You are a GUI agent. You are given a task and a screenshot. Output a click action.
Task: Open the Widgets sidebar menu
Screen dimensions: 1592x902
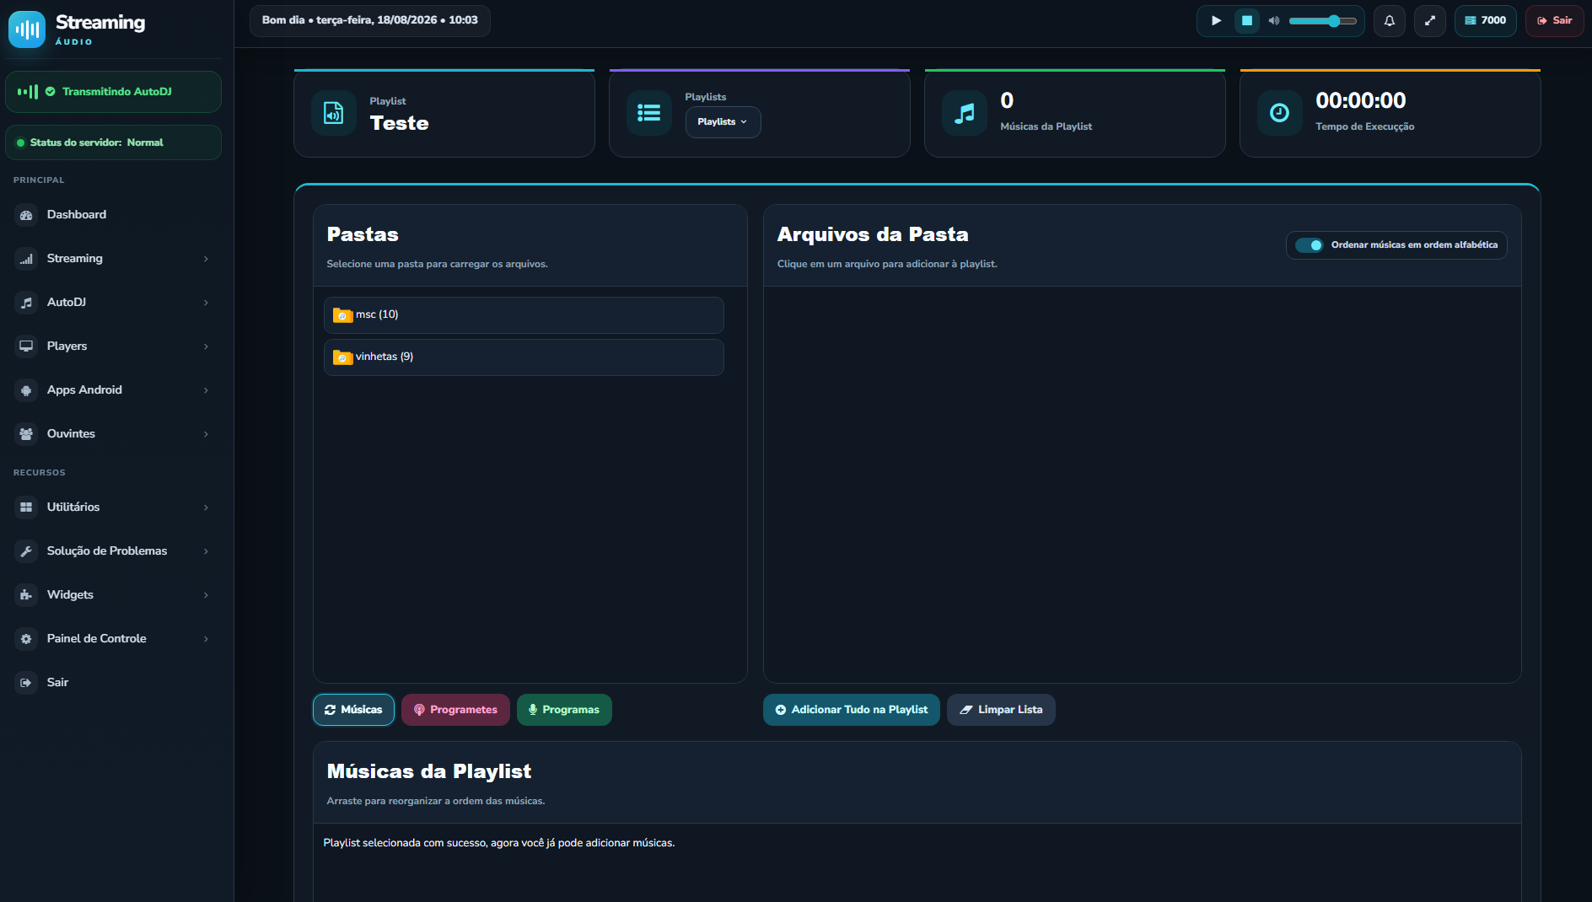click(113, 594)
